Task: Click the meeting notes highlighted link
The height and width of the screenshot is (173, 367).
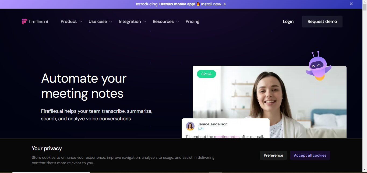Action: 227,136
